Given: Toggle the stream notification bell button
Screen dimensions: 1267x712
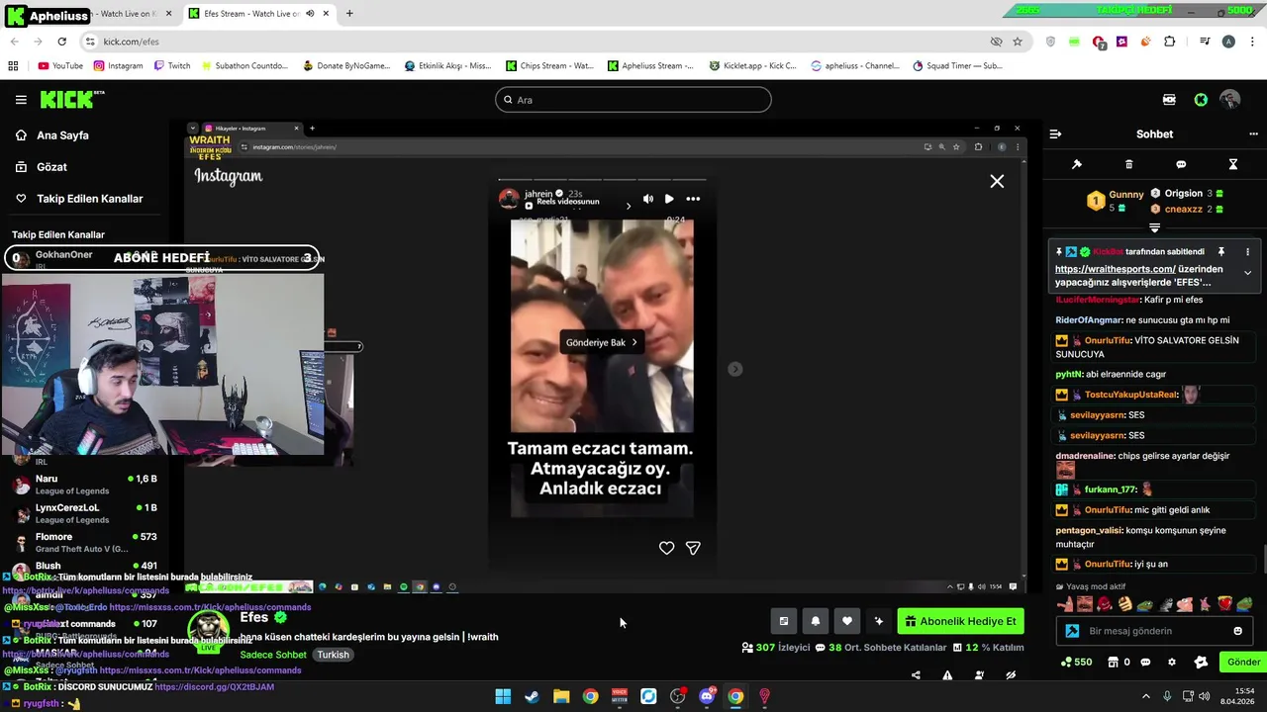Looking at the screenshot, I should click(815, 621).
